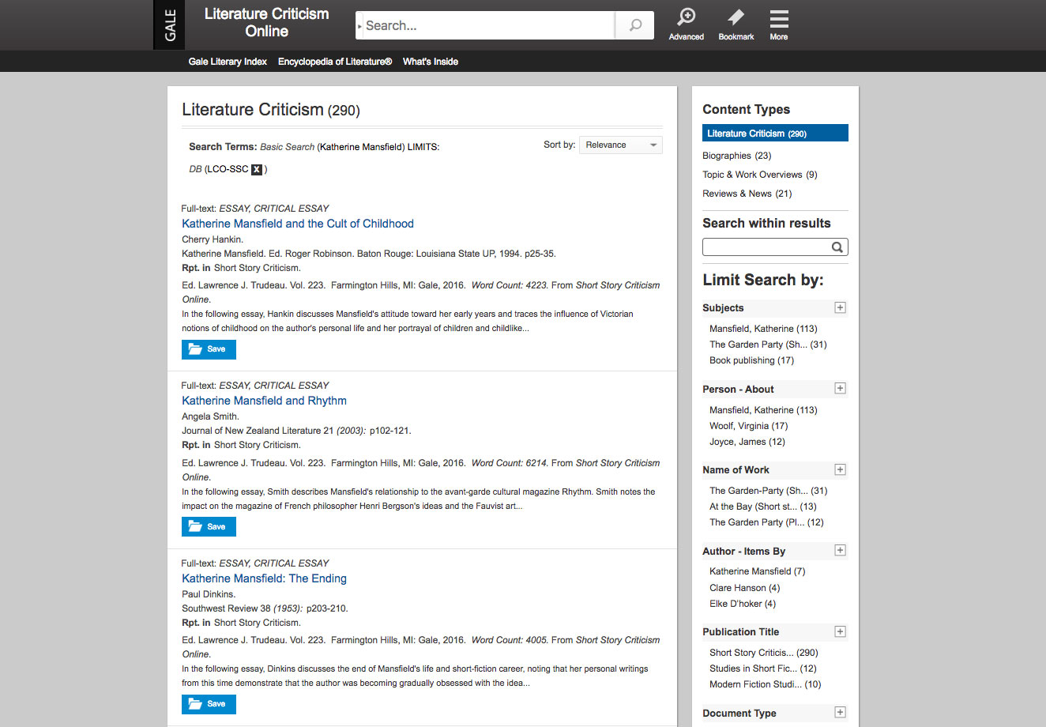
Task: Select Literature Criticism (290) content type
Action: (x=775, y=134)
